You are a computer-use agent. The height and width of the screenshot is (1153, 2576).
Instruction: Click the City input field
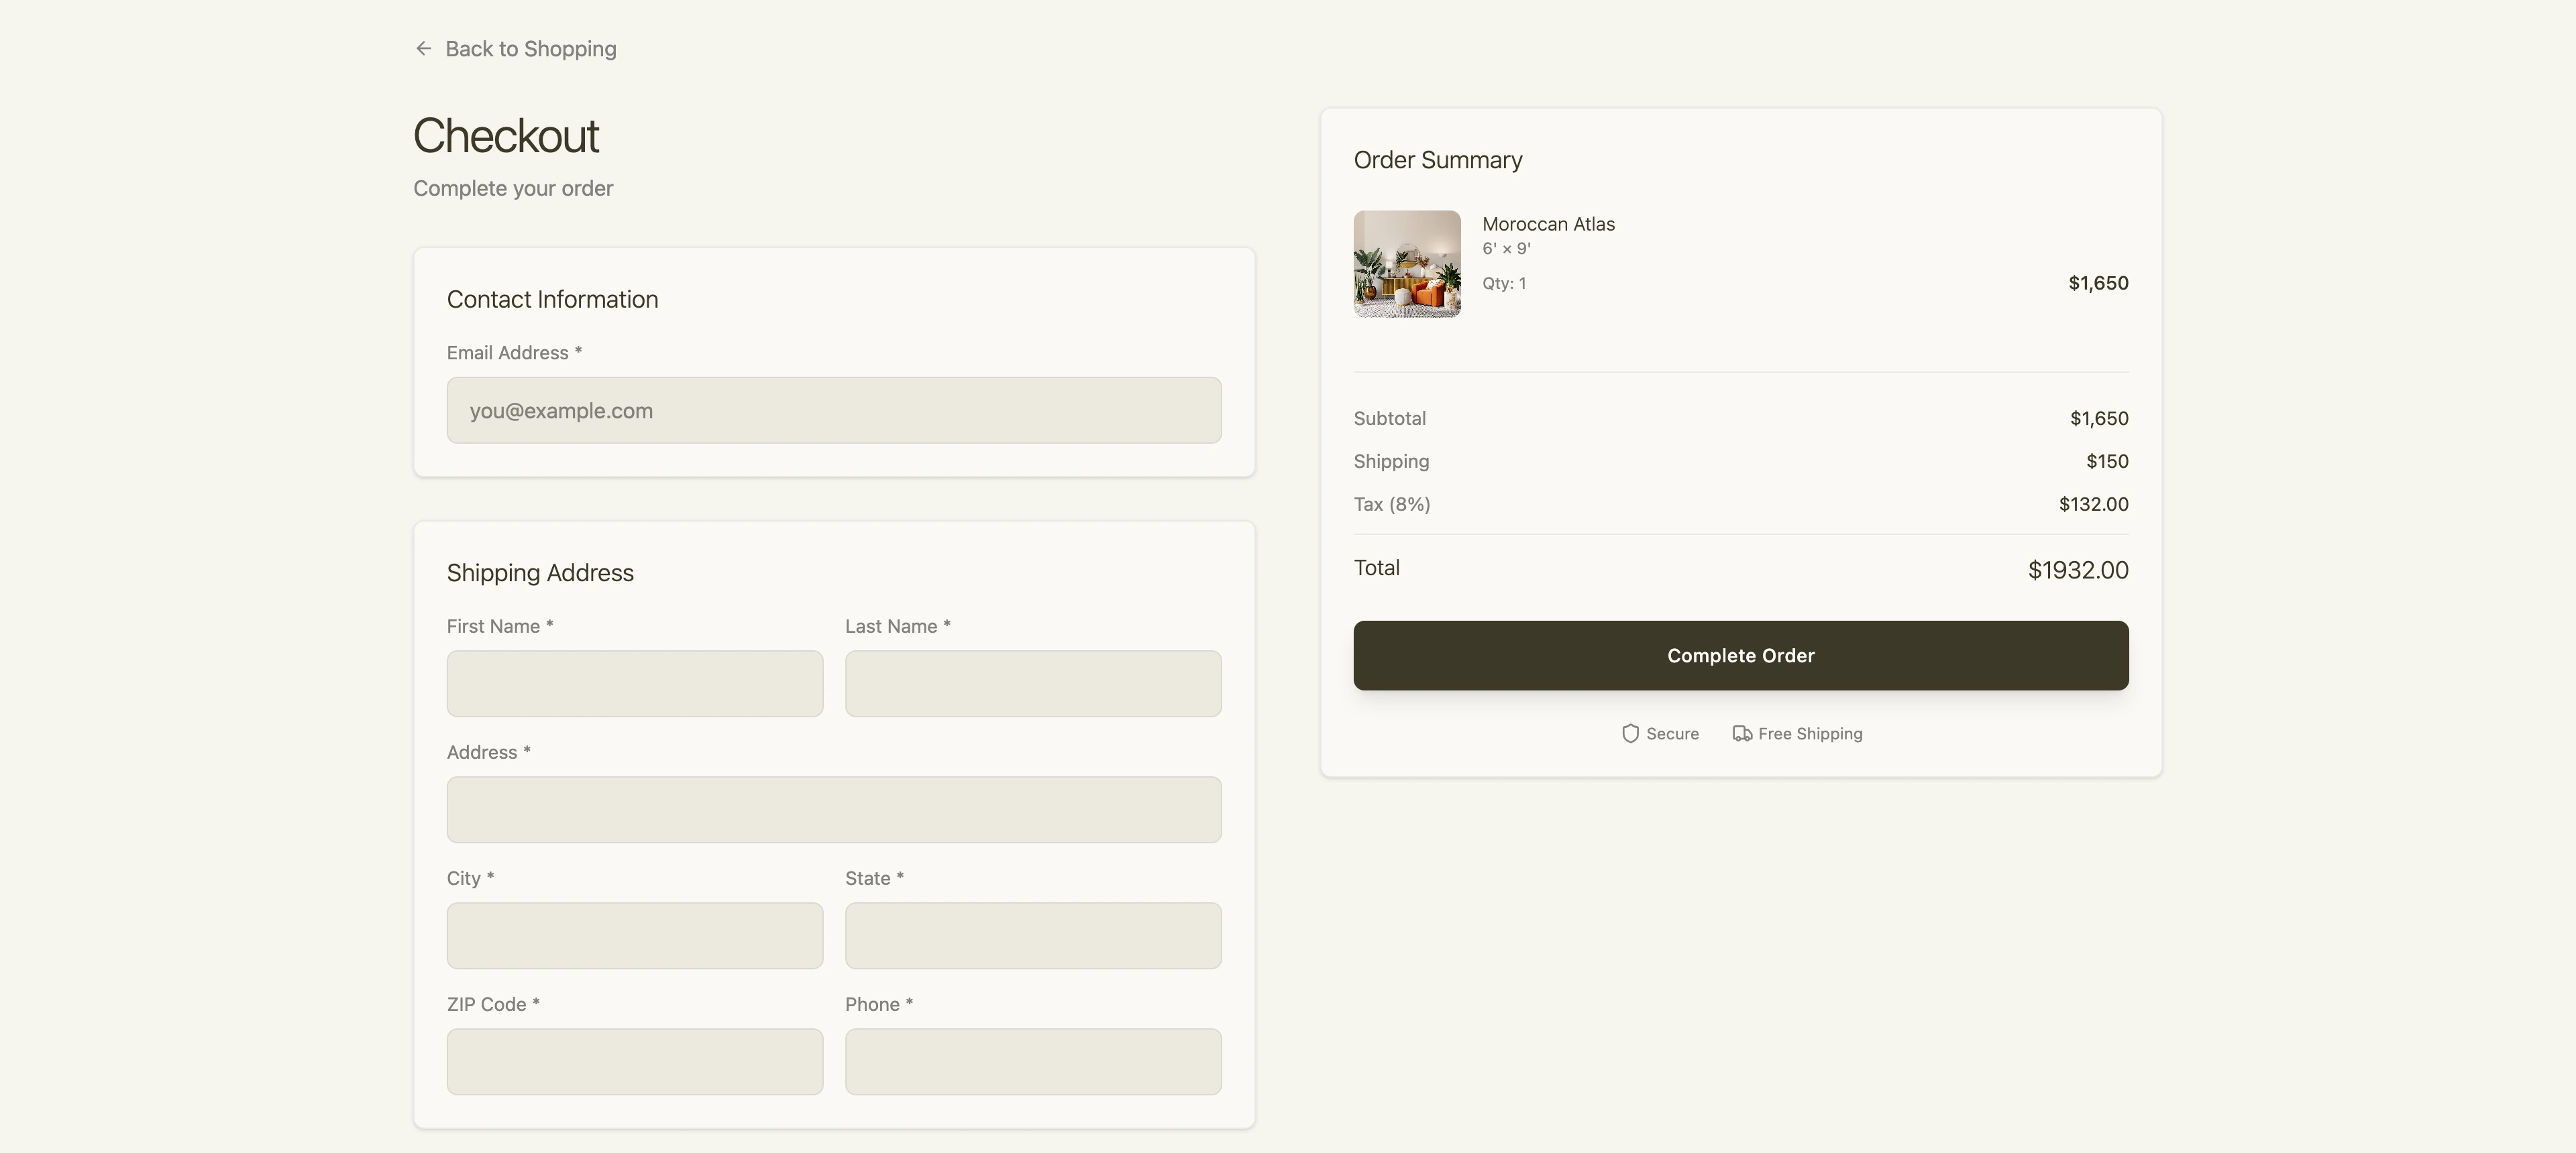(634, 935)
